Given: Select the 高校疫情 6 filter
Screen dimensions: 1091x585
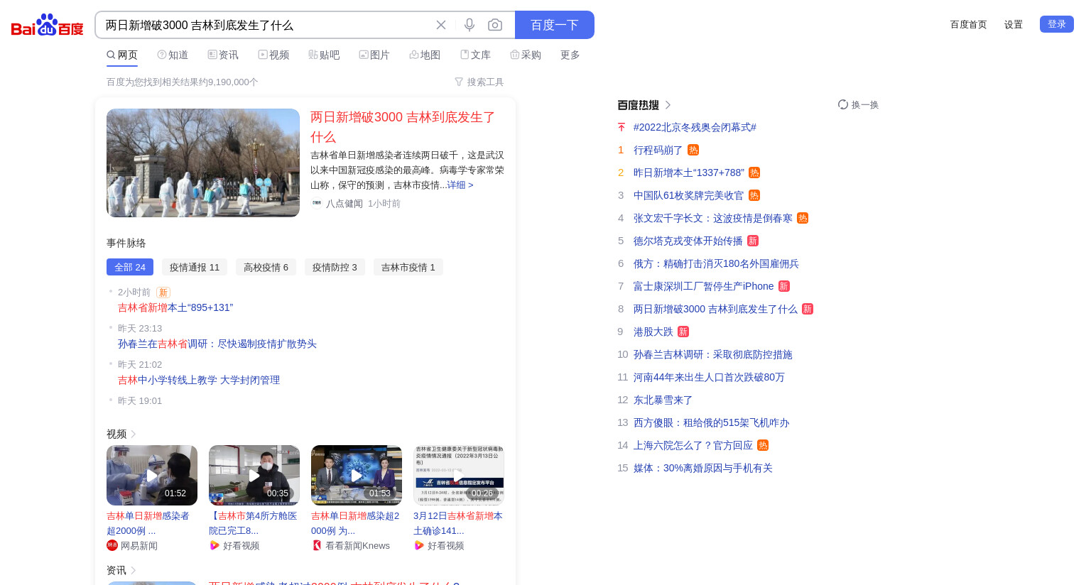Looking at the screenshot, I should (266, 267).
